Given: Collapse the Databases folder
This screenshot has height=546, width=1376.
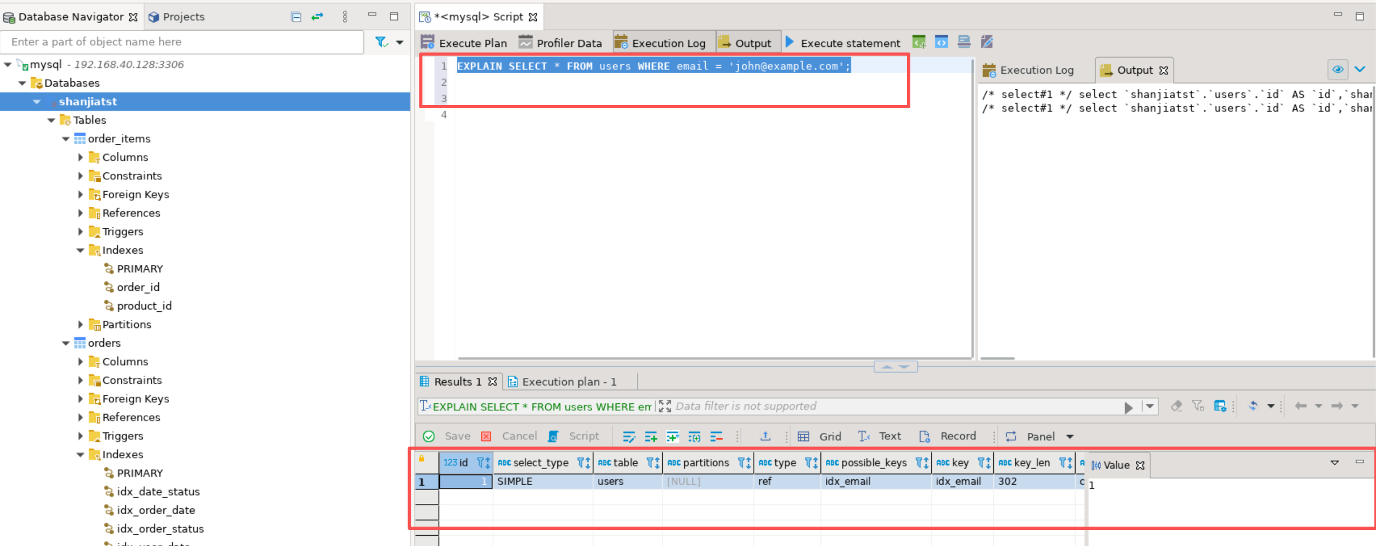Looking at the screenshot, I should [22, 83].
